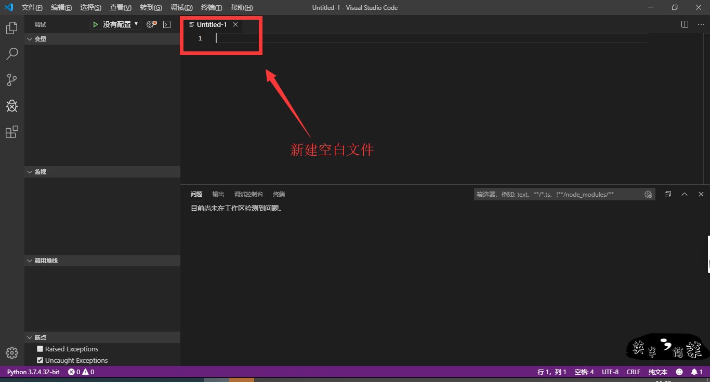710x382 pixels.
Task: Switch to the 调试控制台 panel tab
Action: [248, 194]
